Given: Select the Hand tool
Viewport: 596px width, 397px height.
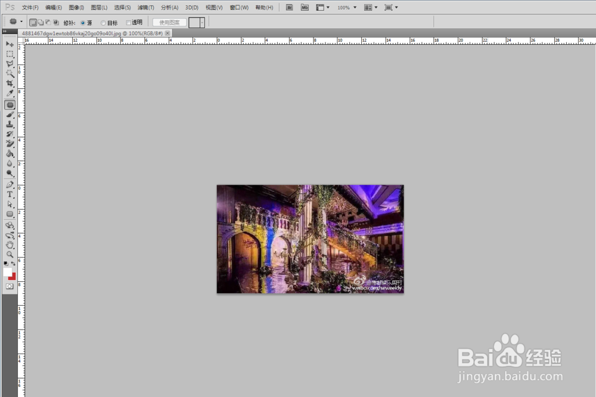Looking at the screenshot, I should 10,245.
